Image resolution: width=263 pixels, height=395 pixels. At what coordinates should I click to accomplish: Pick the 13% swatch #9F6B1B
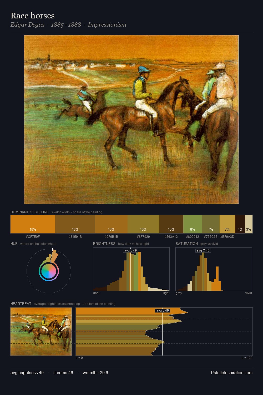[x=111, y=224]
